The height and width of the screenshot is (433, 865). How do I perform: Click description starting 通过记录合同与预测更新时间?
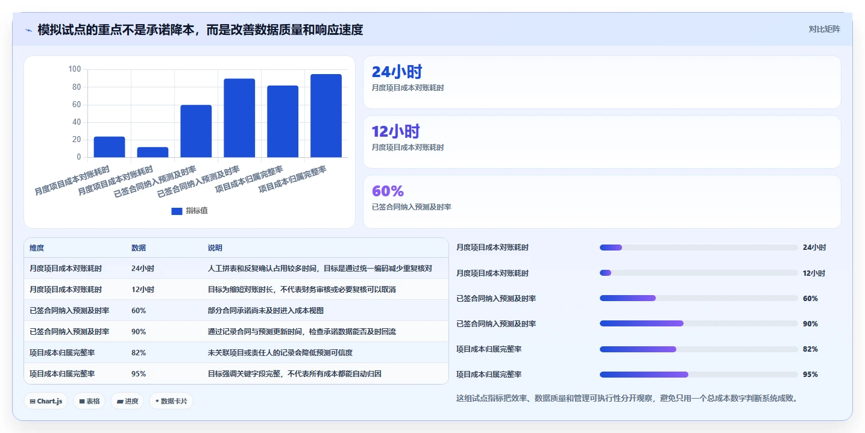[302, 332]
